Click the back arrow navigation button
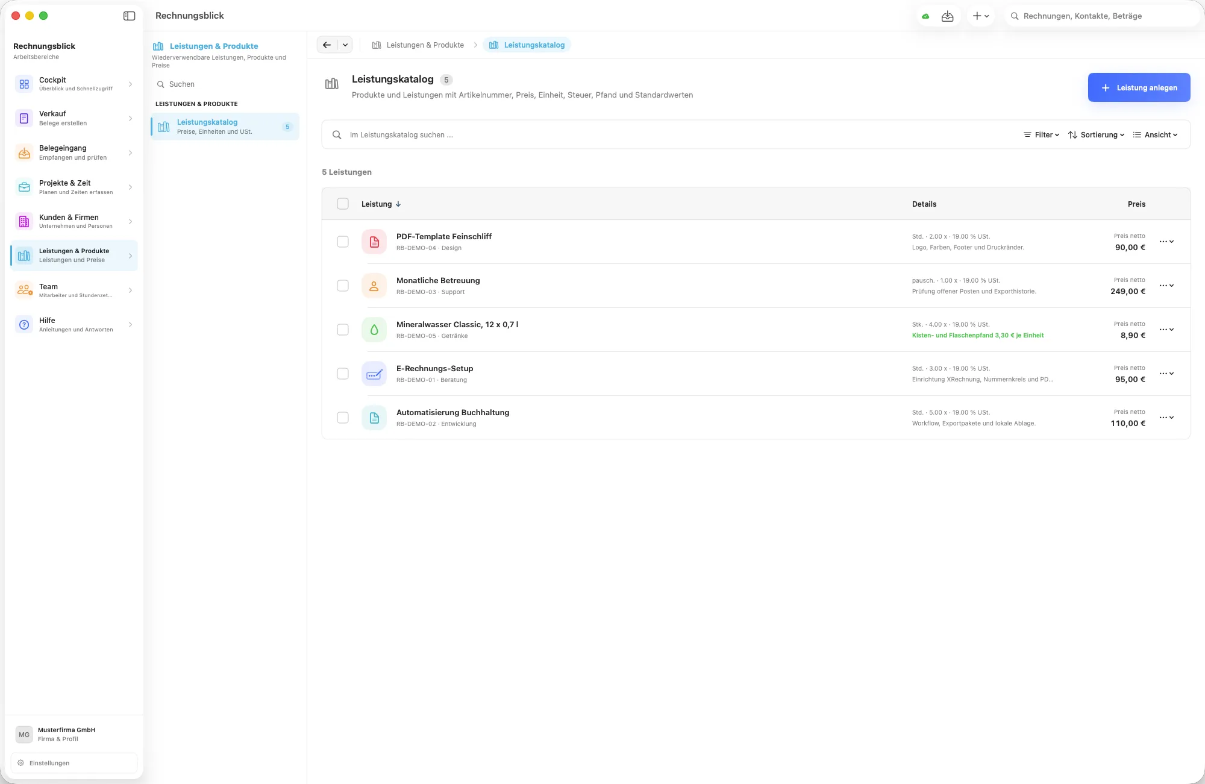Image resolution: width=1205 pixels, height=784 pixels. point(327,45)
